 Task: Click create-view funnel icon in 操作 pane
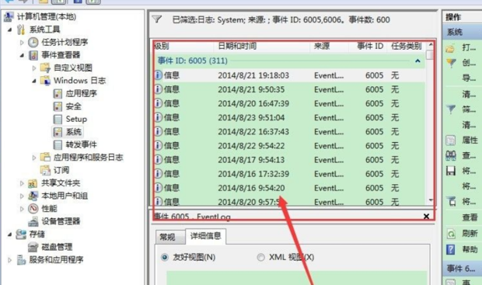tap(451, 63)
